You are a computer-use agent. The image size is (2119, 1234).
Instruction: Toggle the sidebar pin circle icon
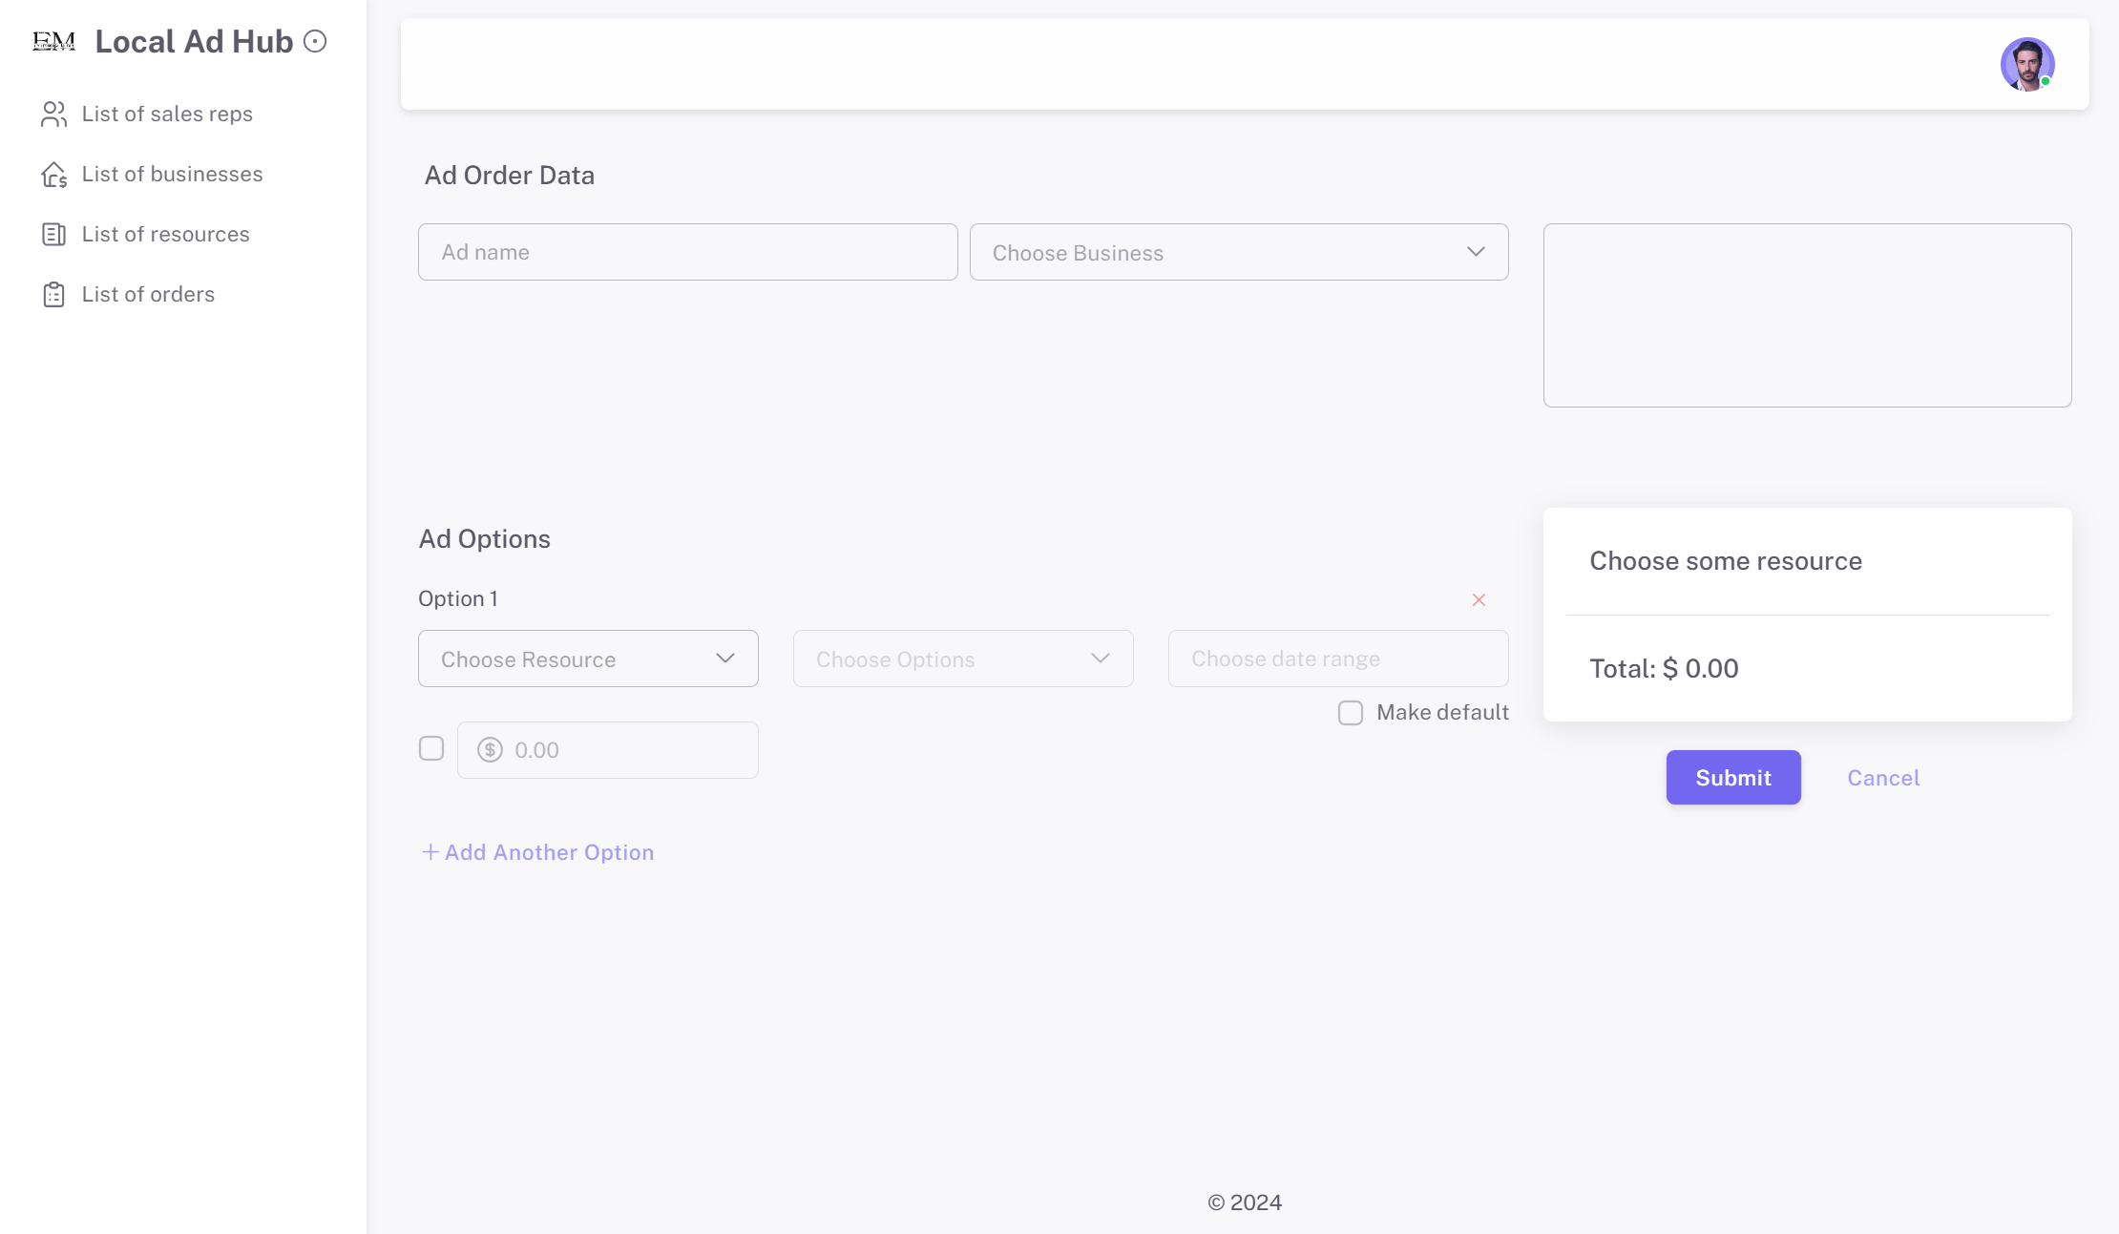tap(315, 41)
